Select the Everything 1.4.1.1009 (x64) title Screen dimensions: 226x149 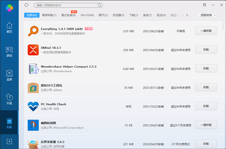[62, 29]
